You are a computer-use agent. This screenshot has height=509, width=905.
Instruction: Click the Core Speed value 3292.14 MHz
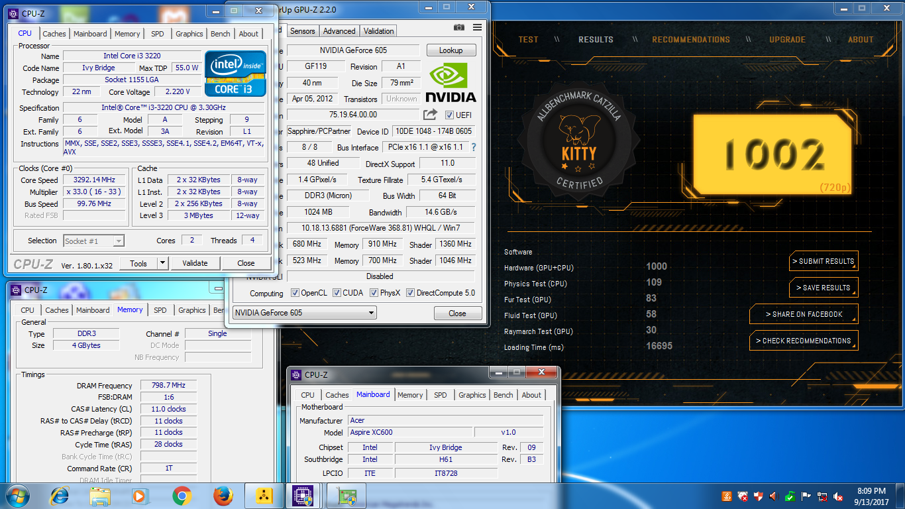pyautogui.click(x=94, y=180)
